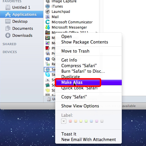The width and height of the screenshot is (146, 146).
Task: Select the Preview app icon
Action: [48, 54]
